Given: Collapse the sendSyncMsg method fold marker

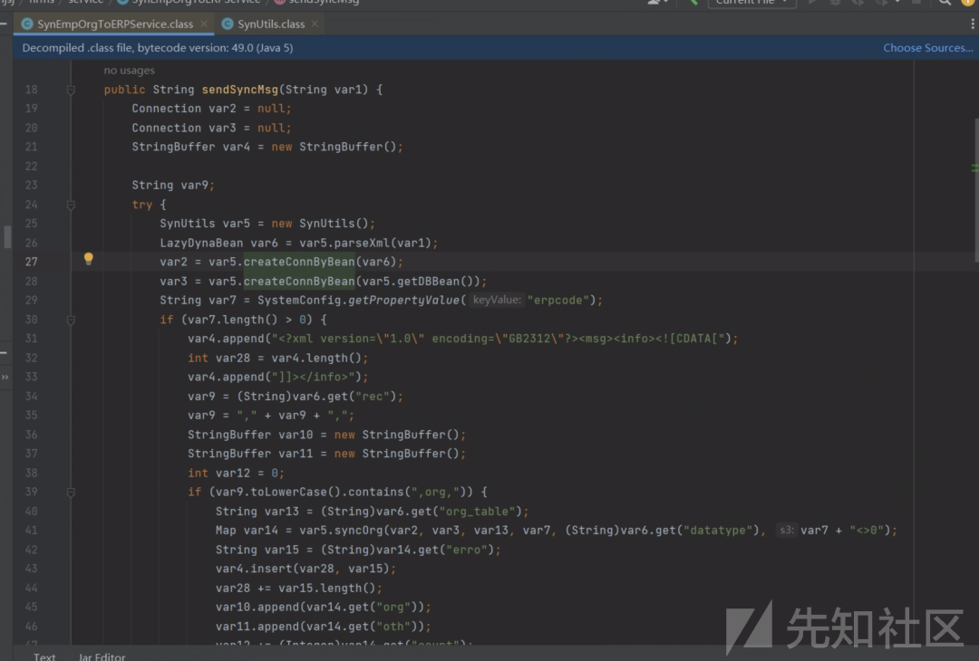Looking at the screenshot, I should tap(71, 91).
